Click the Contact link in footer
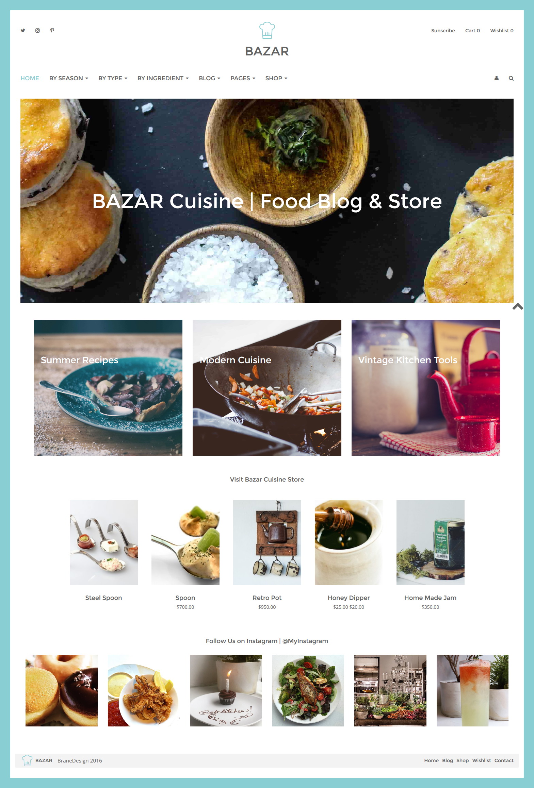 (504, 760)
